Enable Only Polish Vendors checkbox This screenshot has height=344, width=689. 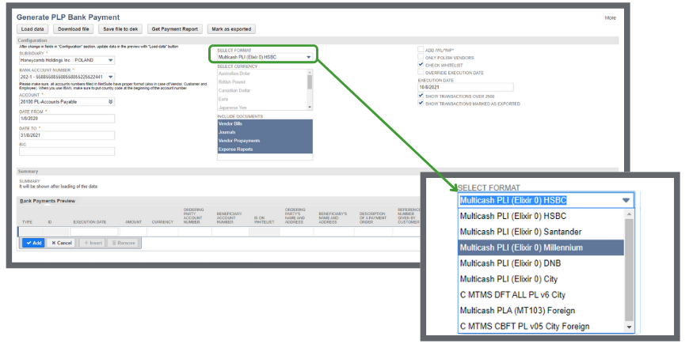coord(421,58)
